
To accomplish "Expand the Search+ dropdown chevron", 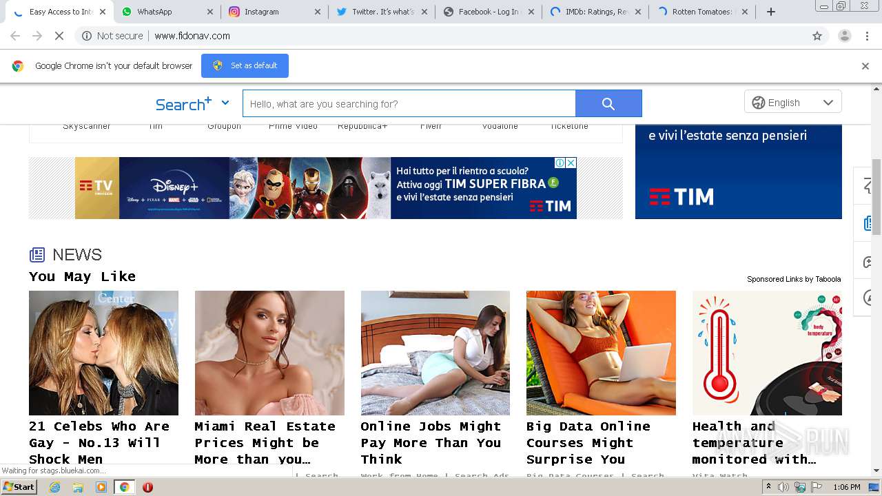I will coord(225,103).
